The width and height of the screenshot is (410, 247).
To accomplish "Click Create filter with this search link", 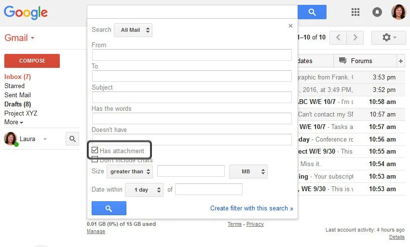I will point(251,208).
